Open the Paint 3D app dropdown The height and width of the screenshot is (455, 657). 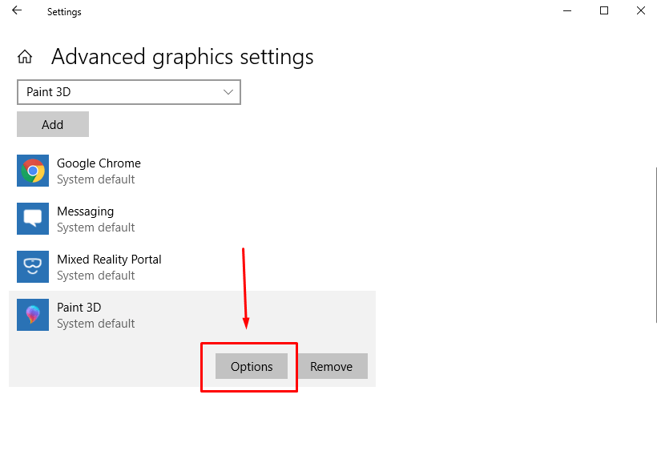pyautogui.click(x=129, y=92)
